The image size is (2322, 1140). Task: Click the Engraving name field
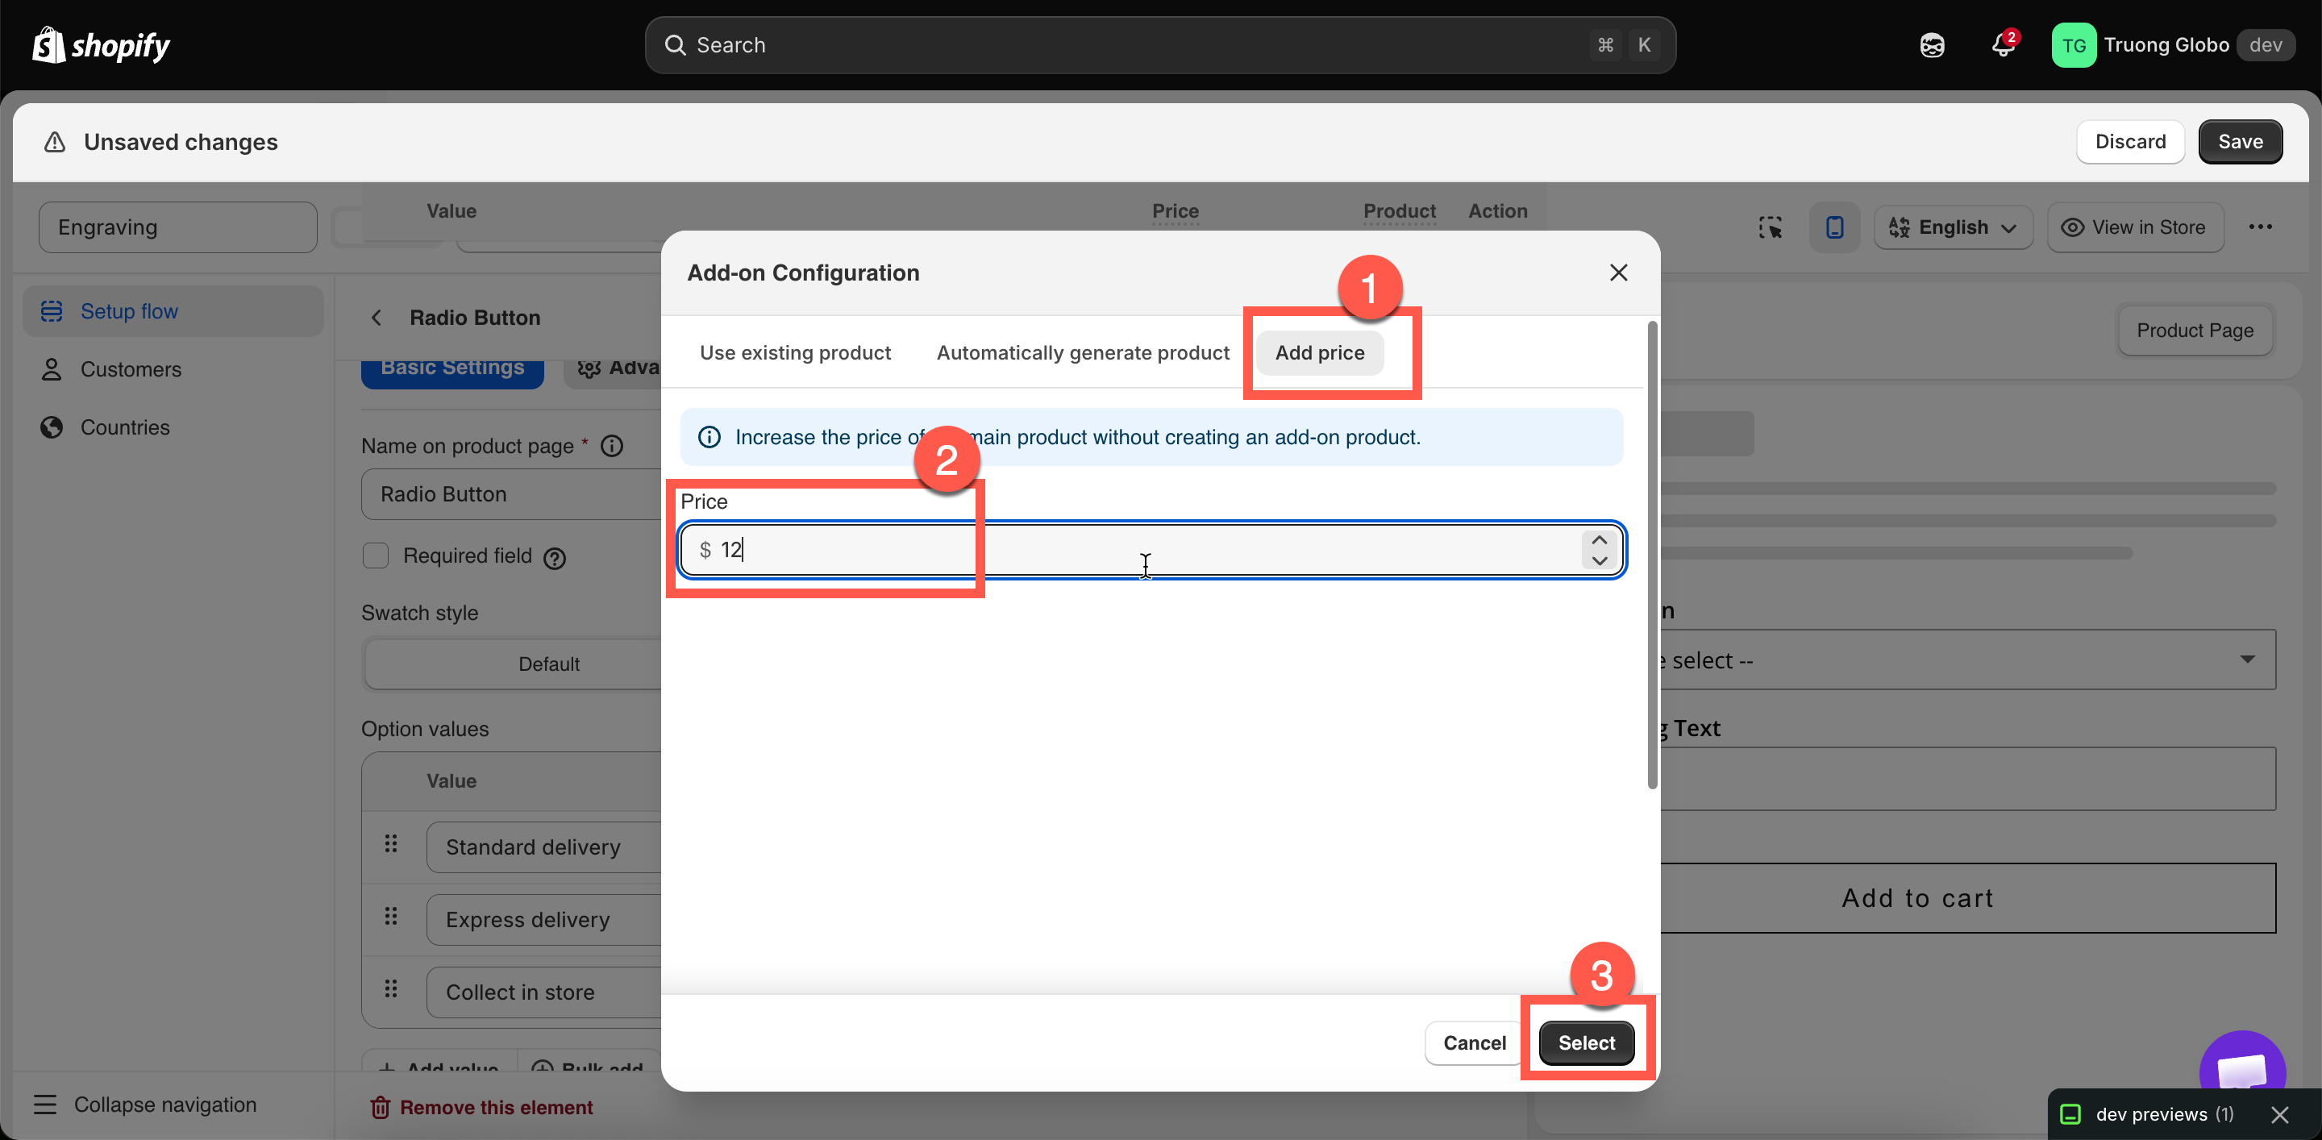[177, 227]
